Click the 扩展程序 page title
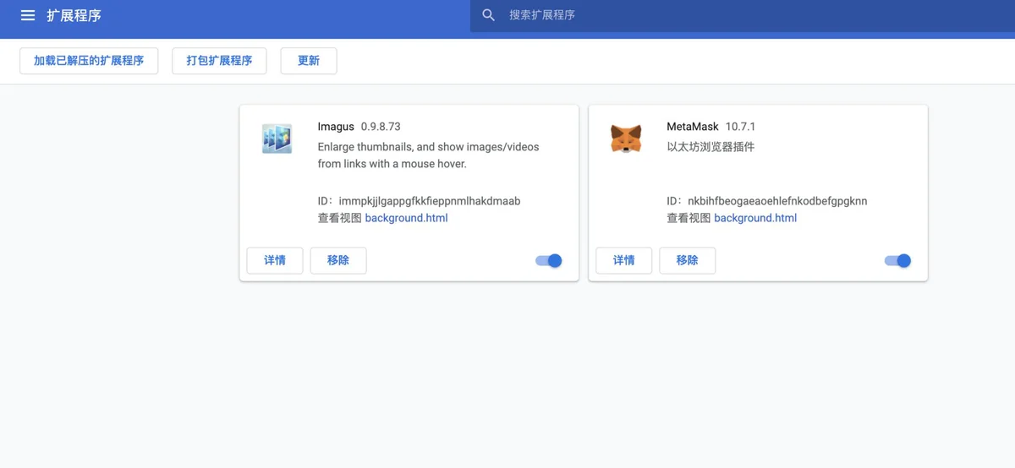Screen dimensions: 1015x468 coord(74,15)
